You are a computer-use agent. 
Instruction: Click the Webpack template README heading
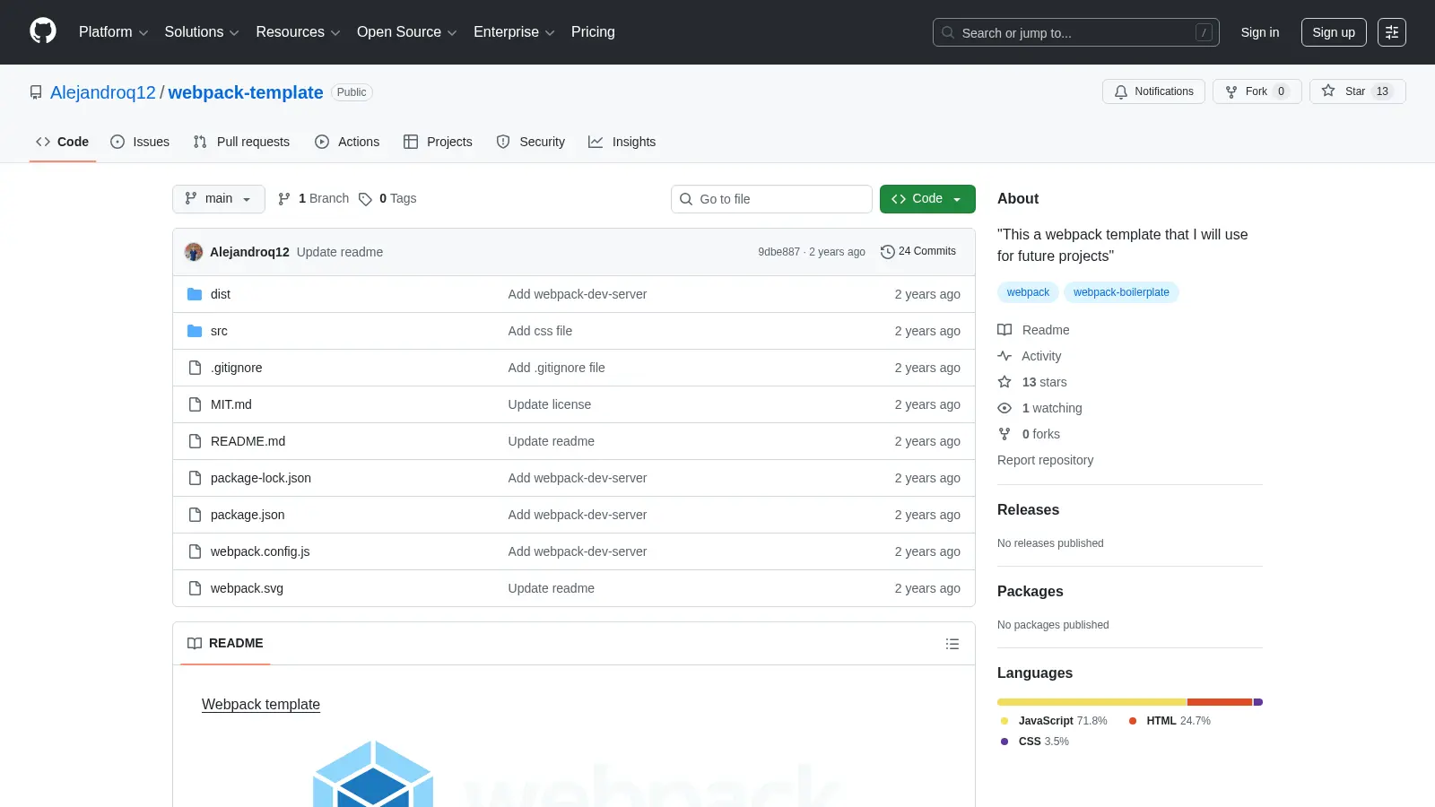(261, 705)
